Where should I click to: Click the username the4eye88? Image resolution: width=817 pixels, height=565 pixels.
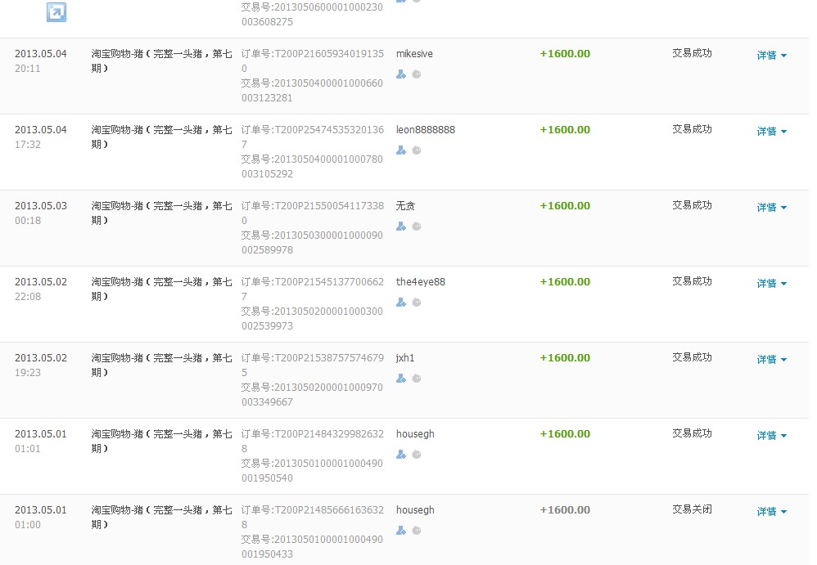[420, 282]
